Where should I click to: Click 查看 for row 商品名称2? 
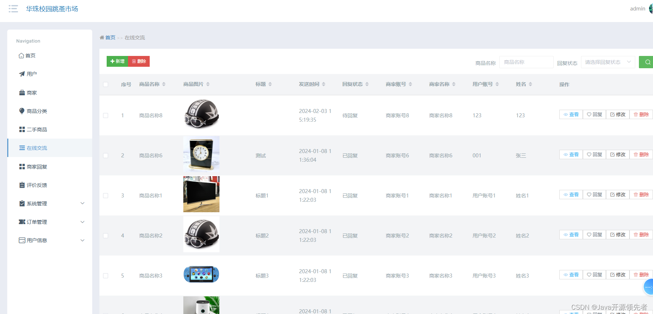tap(571, 235)
